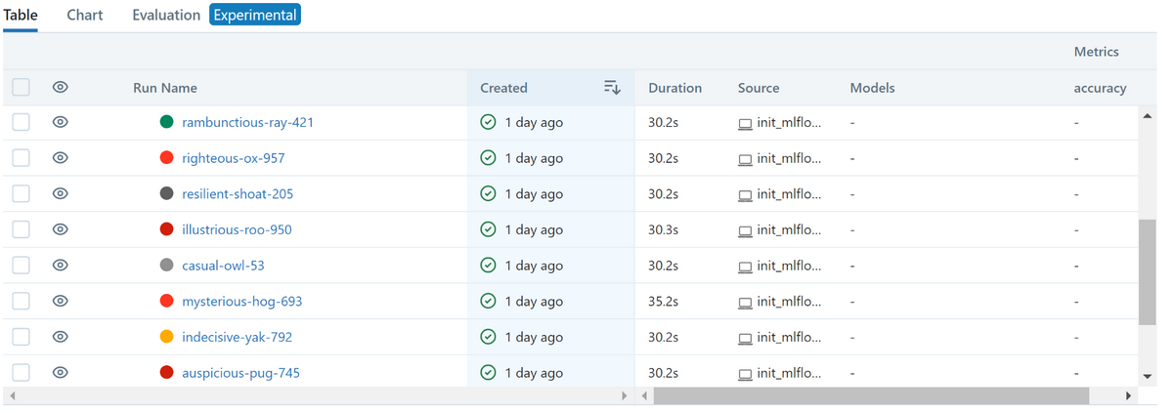The width and height of the screenshot is (1173, 411).
Task: Click the Duration column header
Action: tap(674, 88)
